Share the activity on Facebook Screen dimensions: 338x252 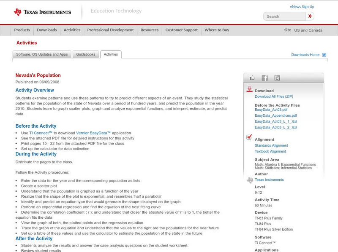(x=264, y=78)
